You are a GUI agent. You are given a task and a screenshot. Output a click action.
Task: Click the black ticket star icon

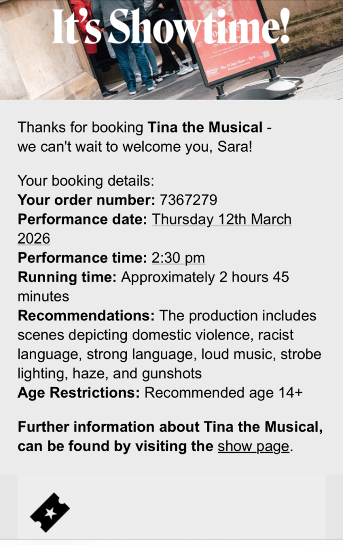point(50,513)
